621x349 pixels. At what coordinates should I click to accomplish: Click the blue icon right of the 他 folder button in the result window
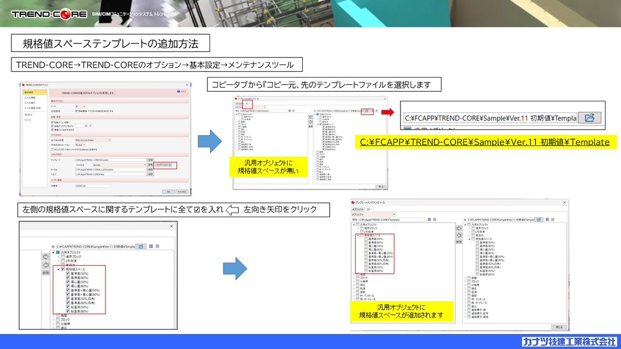click(x=548, y=220)
